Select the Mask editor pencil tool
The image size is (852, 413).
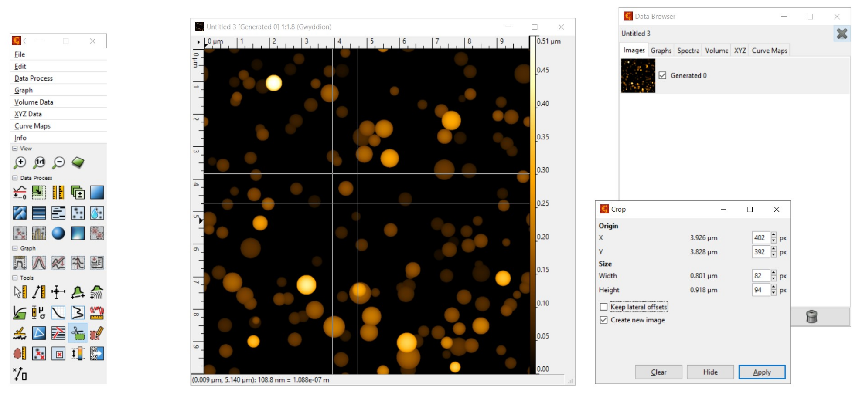97,333
